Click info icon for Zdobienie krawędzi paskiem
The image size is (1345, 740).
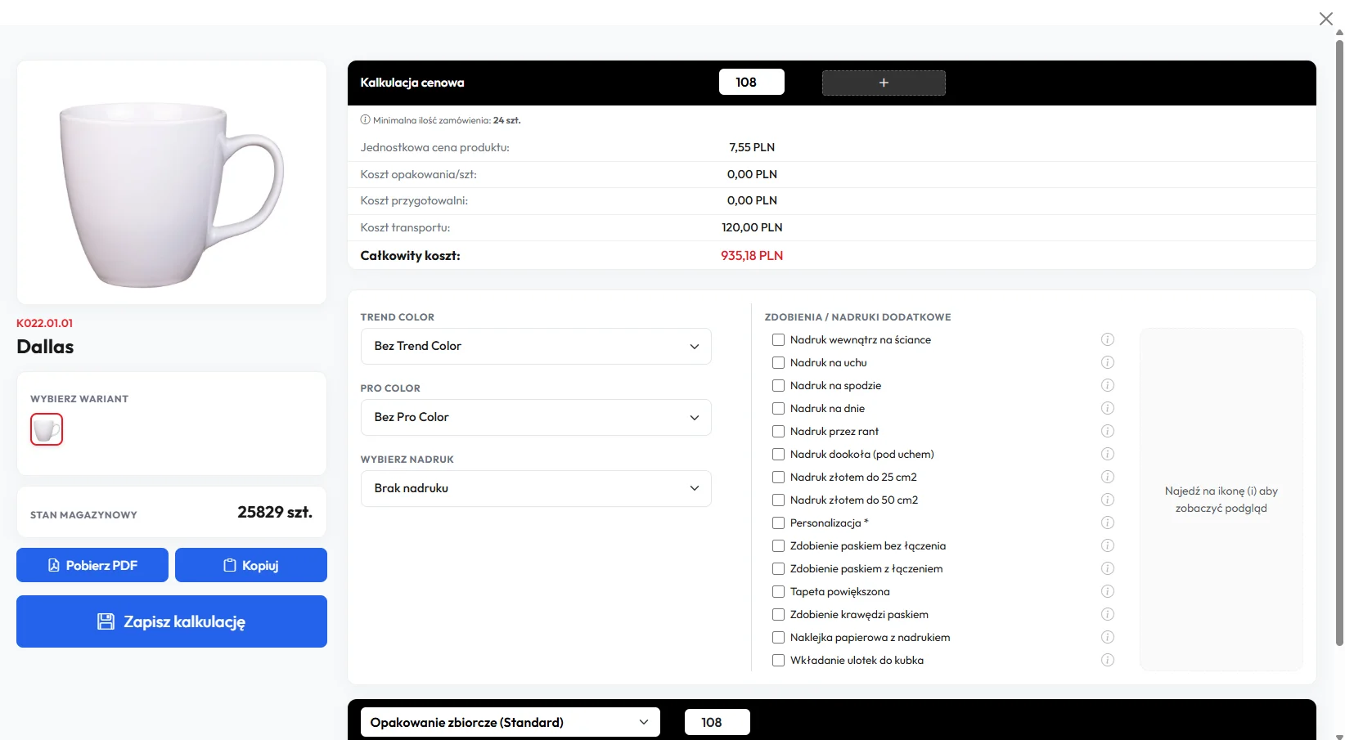coord(1108,614)
